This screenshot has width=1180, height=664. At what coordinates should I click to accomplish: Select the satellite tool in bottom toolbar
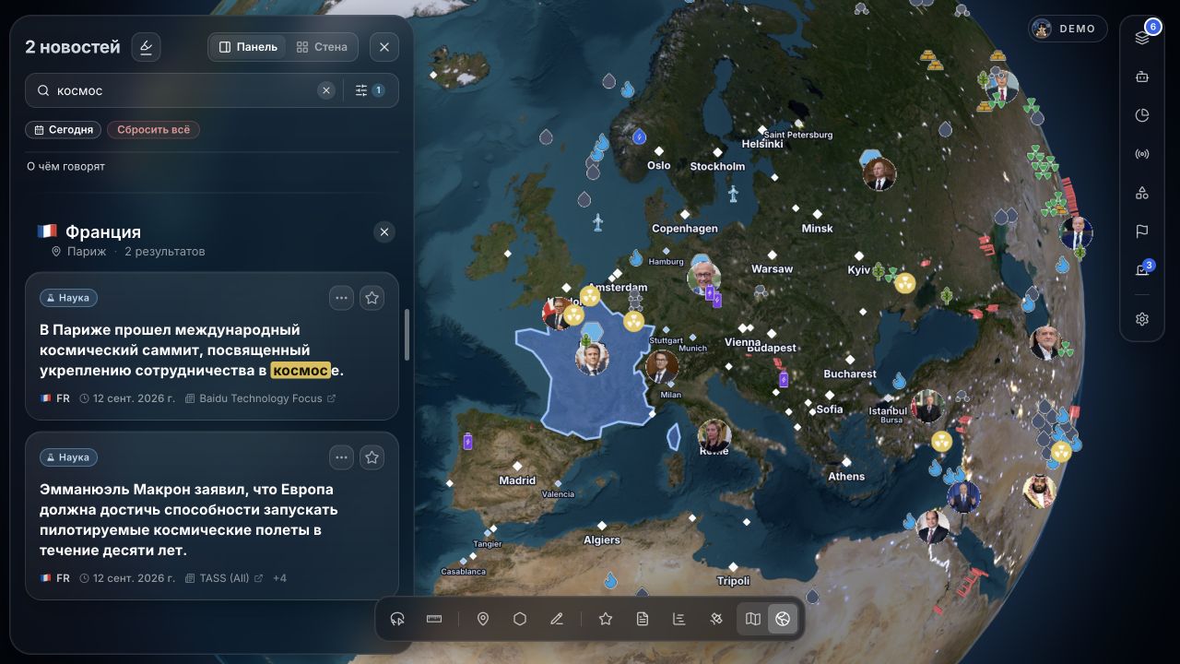pos(716,619)
